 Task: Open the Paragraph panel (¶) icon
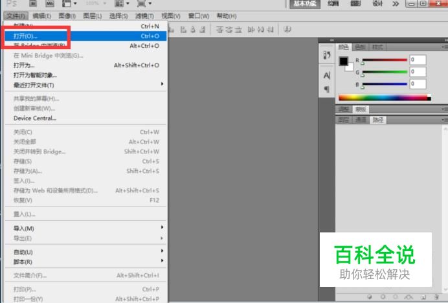pos(326,89)
